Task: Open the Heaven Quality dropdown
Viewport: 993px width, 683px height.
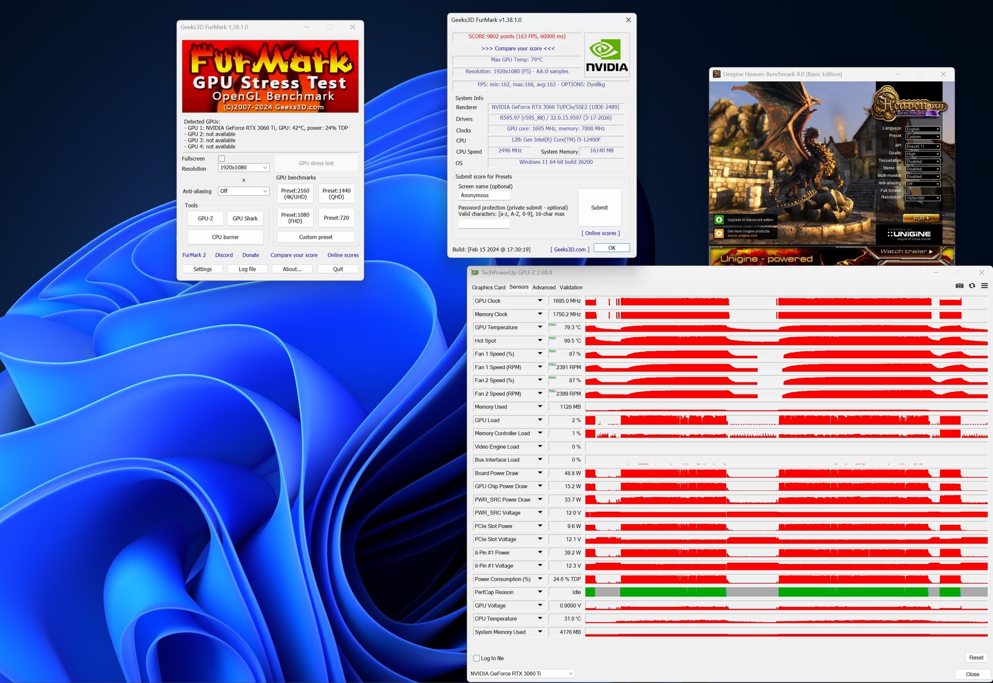Action: coord(922,154)
